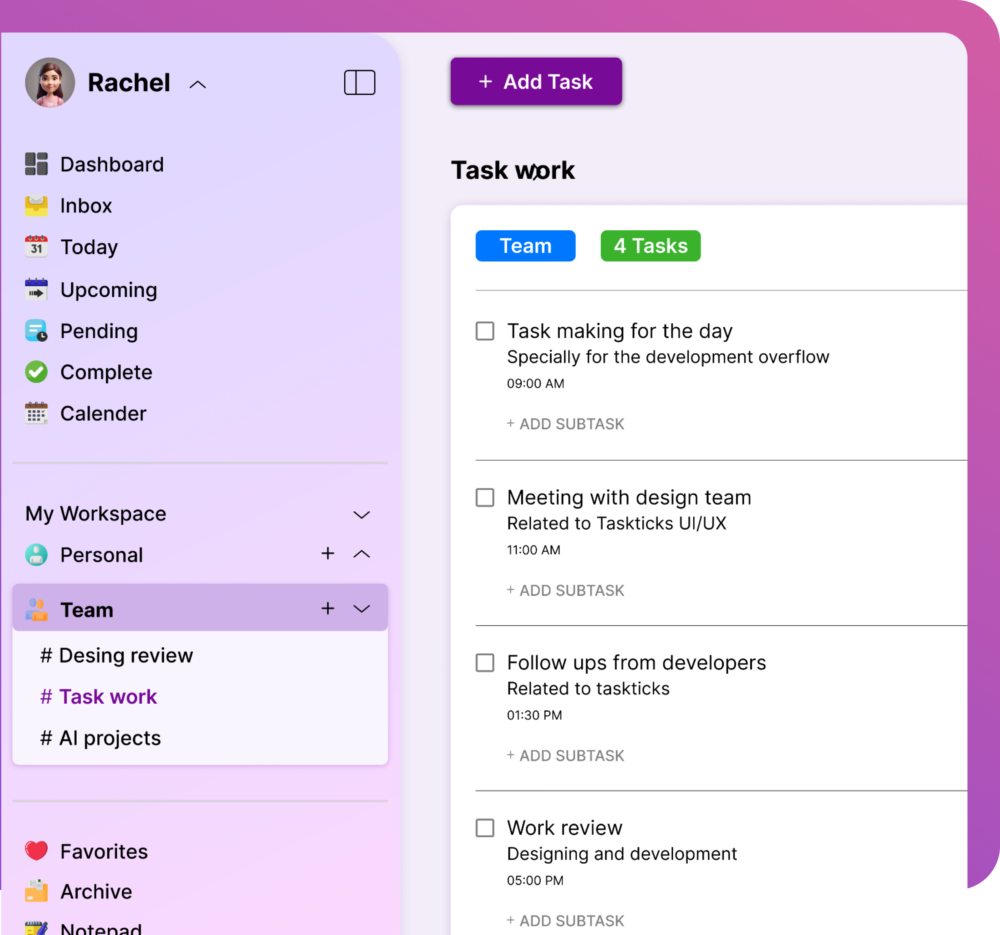This screenshot has width=1000, height=935.
Task: Mark Meeting with design team complete
Action: coord(485,498)
